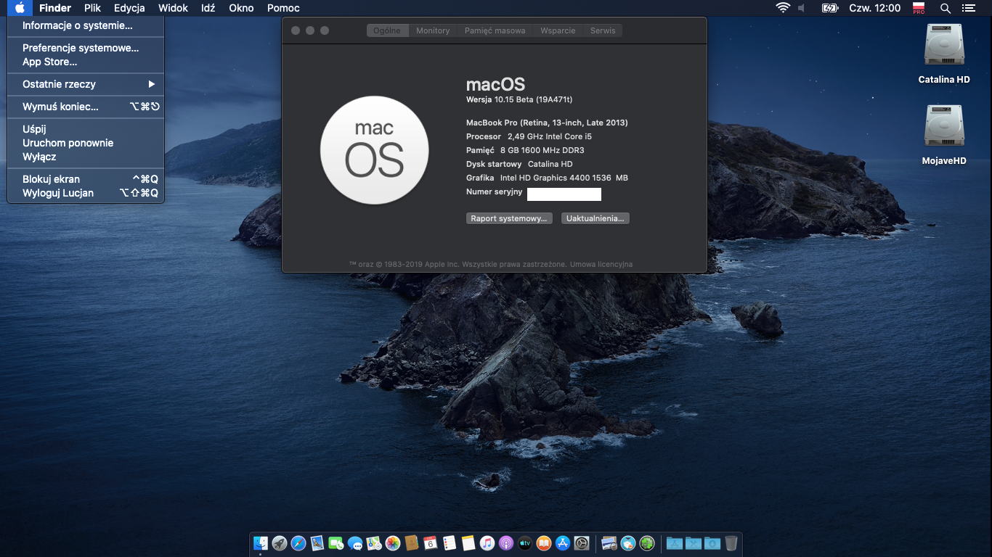Viewport: 992px width, 557px height.
Task: Click the Uaktualnienia… button
Action: 595,218
